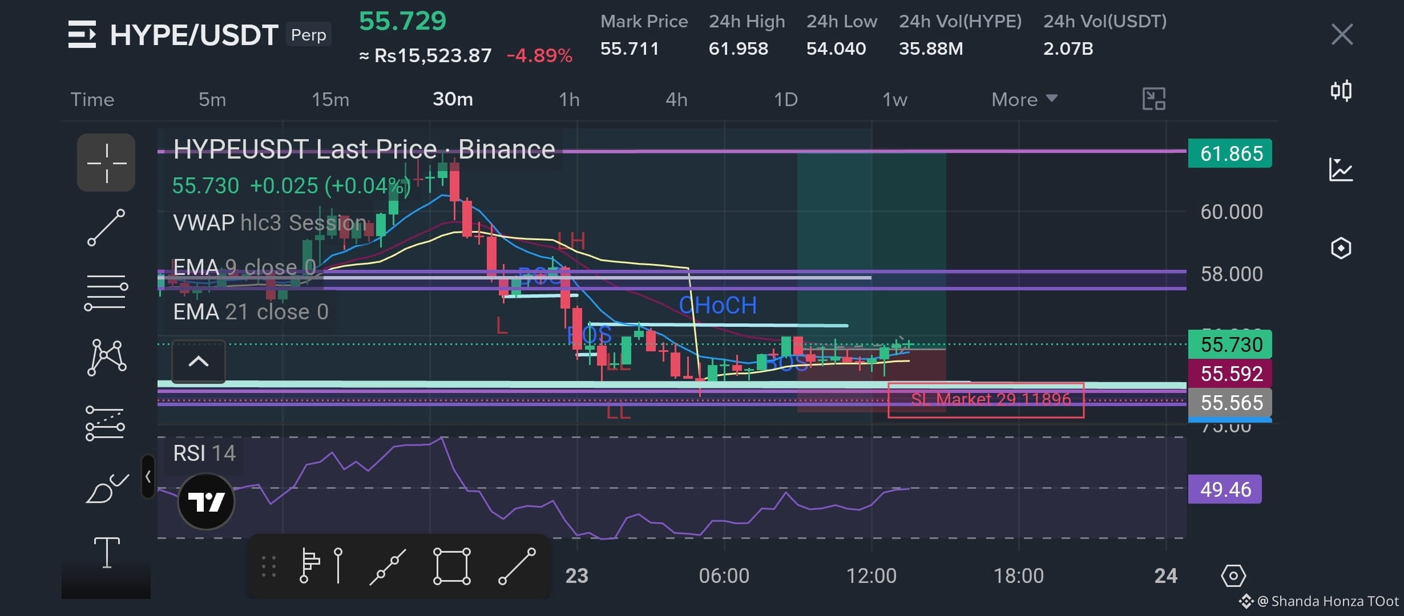Select the 30m timeframe
The image size is (1404, 616).
(x=453, y=99)
